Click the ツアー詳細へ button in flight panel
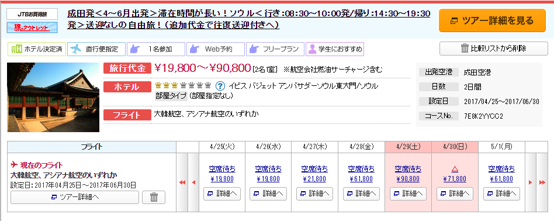This screenshot has height=221, width=554. (x=75, y=197)
